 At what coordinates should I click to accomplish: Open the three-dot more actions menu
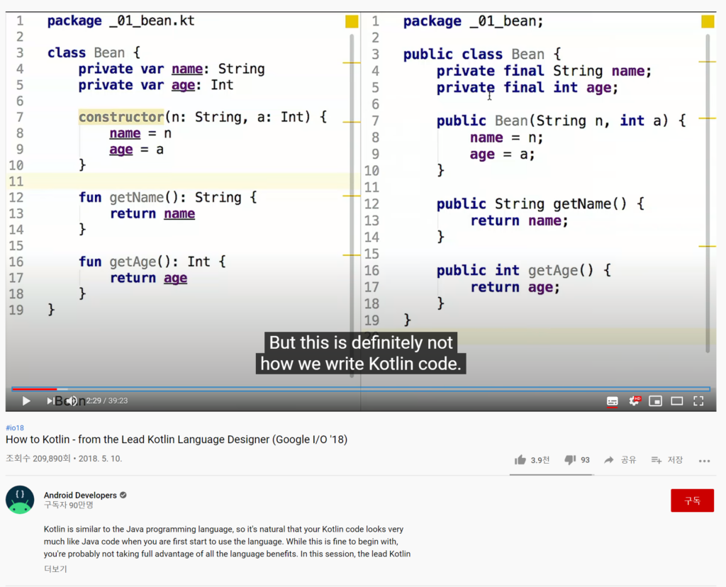[x=704, y=461]
